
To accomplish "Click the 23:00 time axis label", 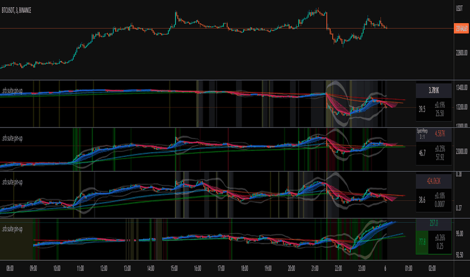I will [362, 268].
